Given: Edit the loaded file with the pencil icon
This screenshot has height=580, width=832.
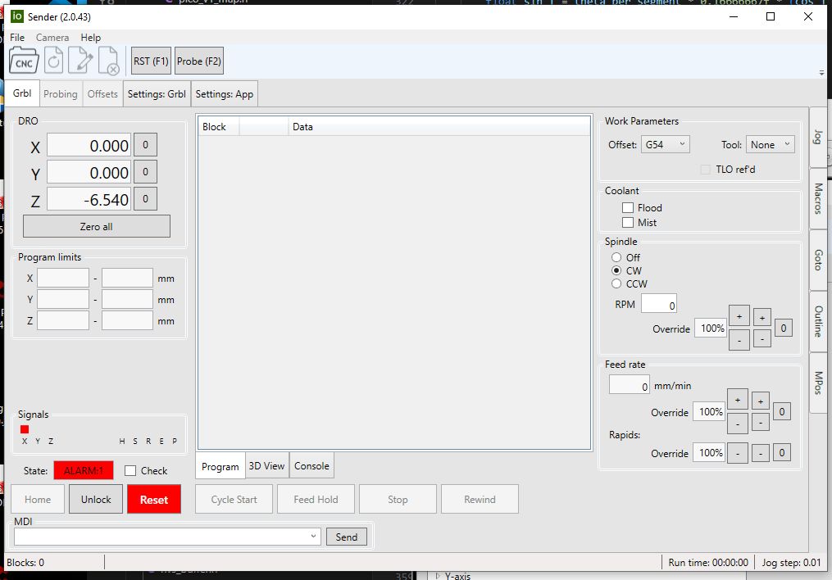Looking at the screenshot, I should pos(80,61).
